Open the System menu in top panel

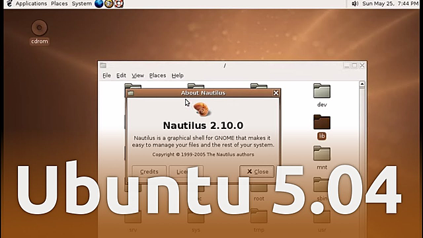point(81,3)
